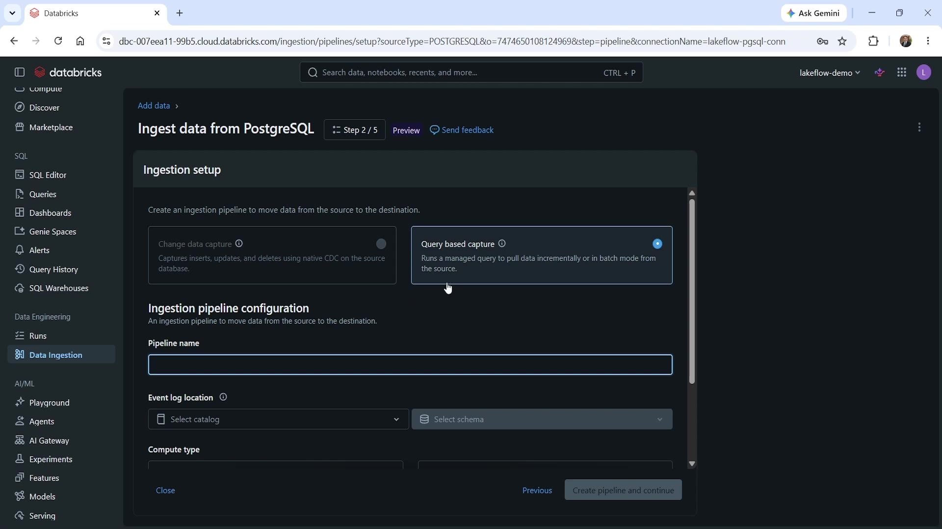Click the Close button in wizard
Screen dimensions: 942x529
[x=165, y=490]
